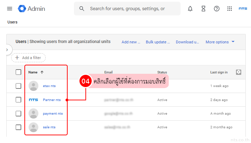The image size is (251, 143).
Task: Check the payment nts row checkbox
Action: click(18, 114)
